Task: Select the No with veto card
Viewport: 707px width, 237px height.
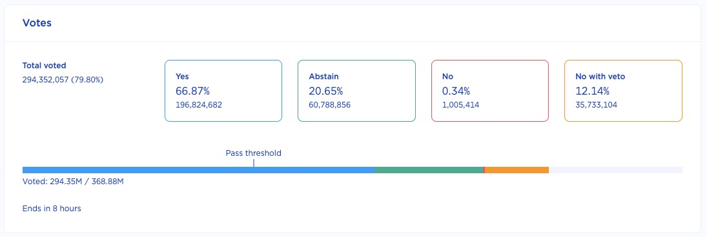Action: point(623,91)
